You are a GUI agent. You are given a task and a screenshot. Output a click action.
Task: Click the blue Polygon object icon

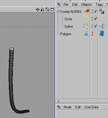coord(87,34)
